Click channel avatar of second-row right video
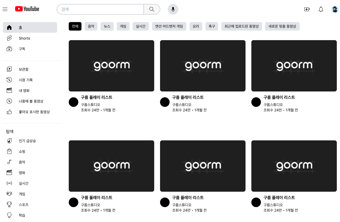The image size is (340, 222). pos(256,202)
